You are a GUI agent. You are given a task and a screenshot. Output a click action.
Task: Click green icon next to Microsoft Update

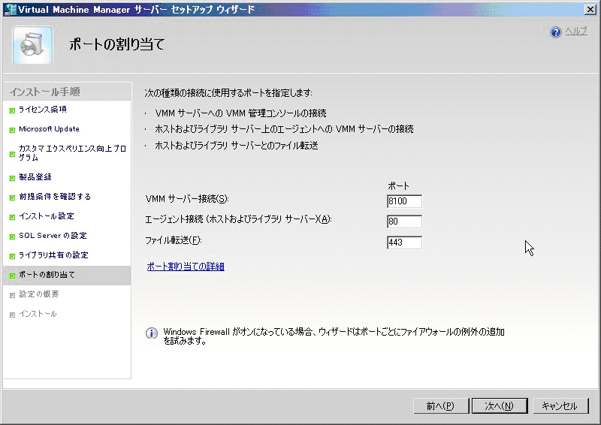pos(12,130)
